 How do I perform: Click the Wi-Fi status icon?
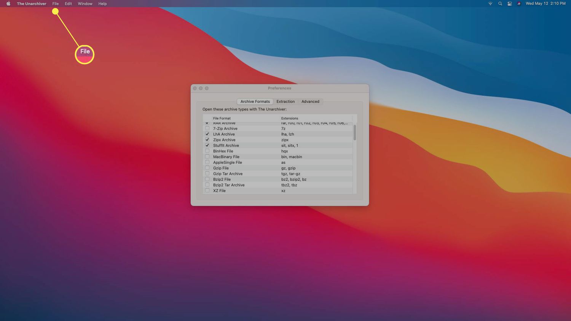[490, 4]
